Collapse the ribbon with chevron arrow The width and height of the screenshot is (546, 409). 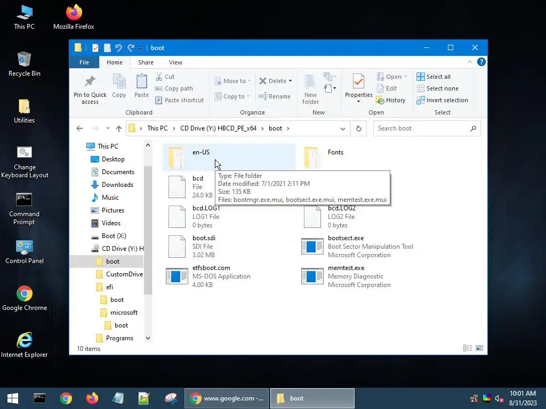pos(469,62)
